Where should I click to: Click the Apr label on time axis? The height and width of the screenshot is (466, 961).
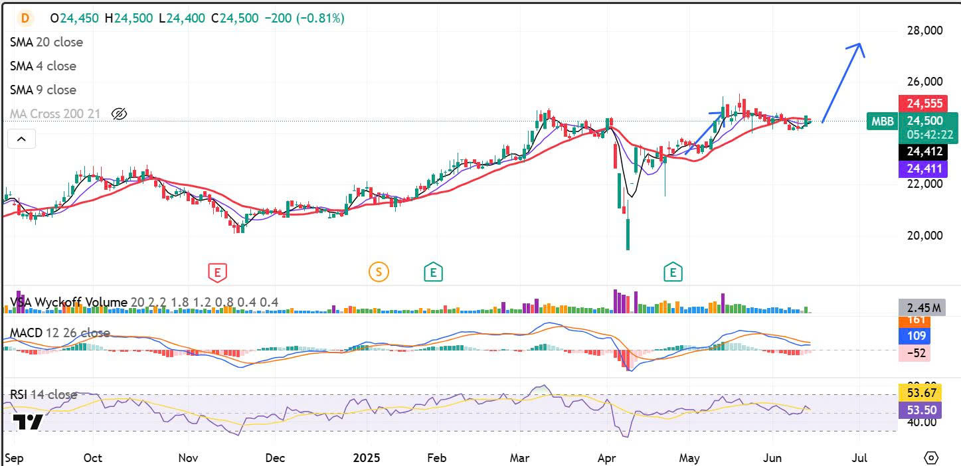coord(607,458)
